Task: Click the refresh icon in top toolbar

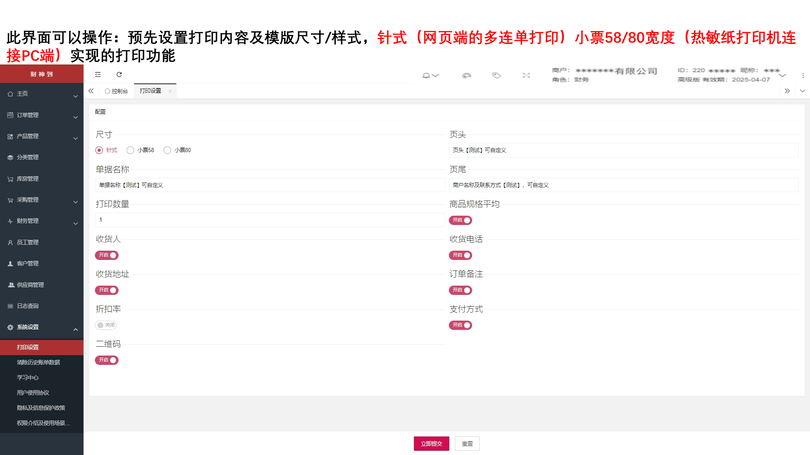Action: [119, 75]
